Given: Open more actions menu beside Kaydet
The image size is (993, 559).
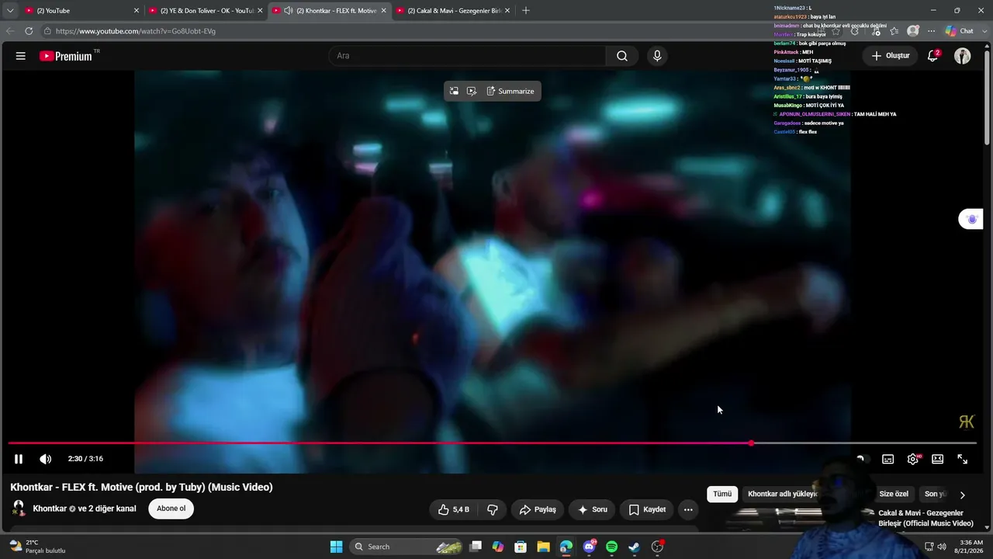Looking at the screenshot, I should (x=688, y=509).
